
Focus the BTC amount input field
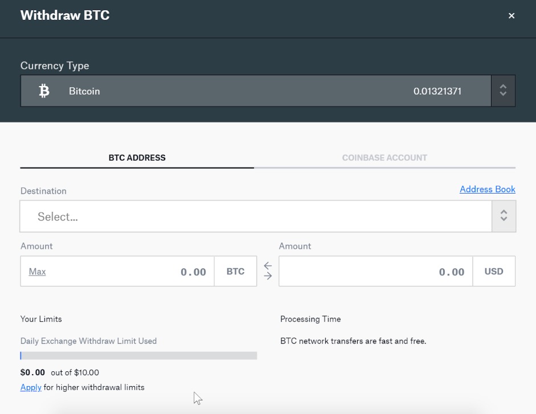click(x=117, y=271)
